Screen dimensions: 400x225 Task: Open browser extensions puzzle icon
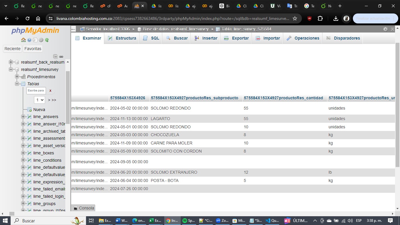click(320, 18)
